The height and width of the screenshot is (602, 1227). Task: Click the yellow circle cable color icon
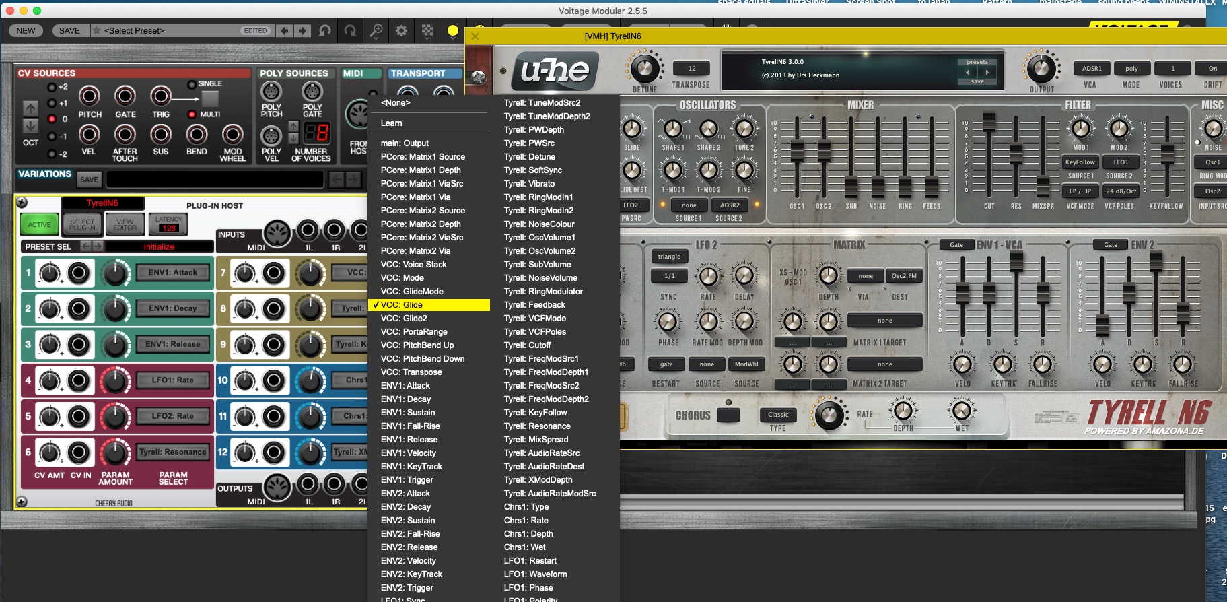(x=453, y=30)
